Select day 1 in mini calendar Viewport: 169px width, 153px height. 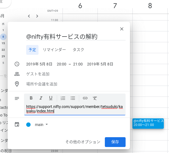tap(3, 30)
